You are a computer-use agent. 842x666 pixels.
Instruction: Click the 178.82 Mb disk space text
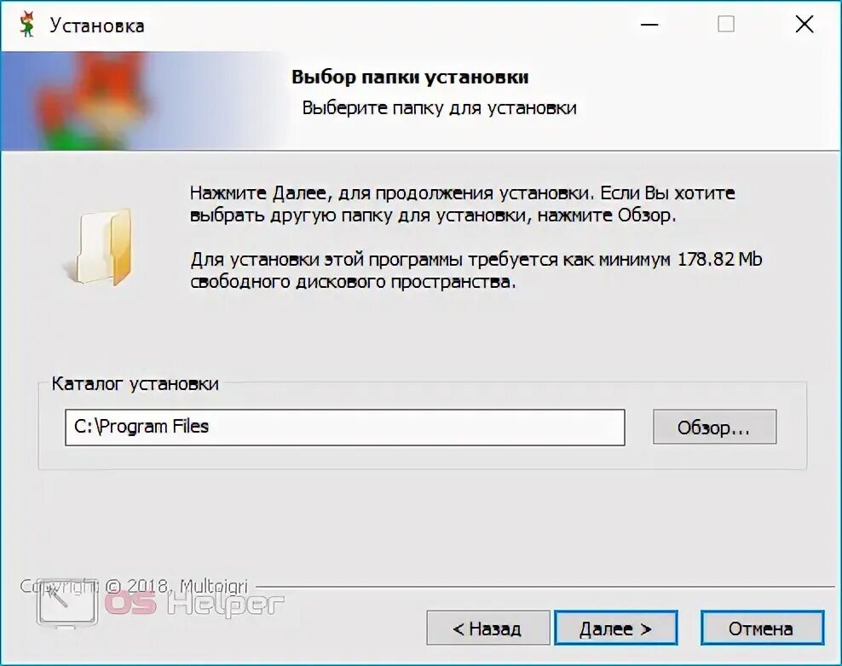[719, 259]
